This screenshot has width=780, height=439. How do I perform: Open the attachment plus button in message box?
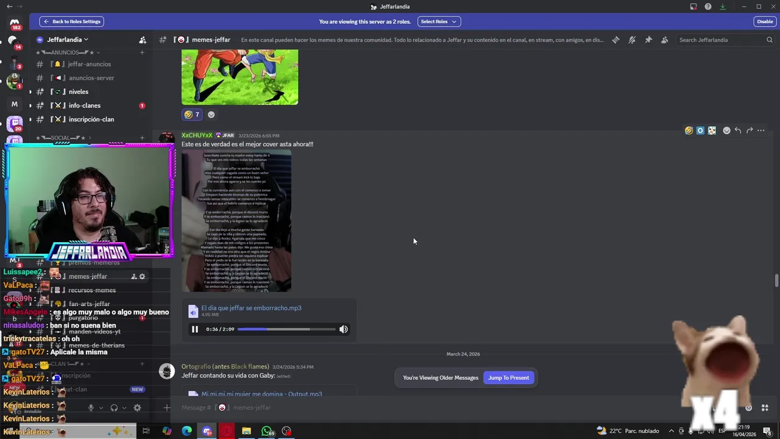click(166, 407)
